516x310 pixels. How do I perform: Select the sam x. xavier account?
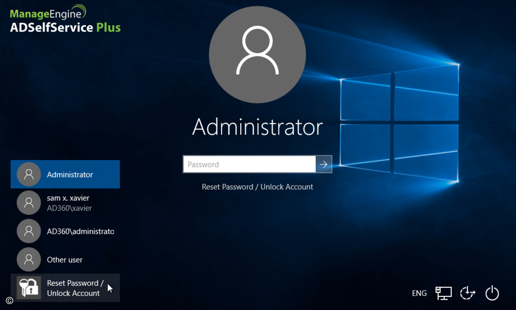pyautogui.click(x=65, y=203)
